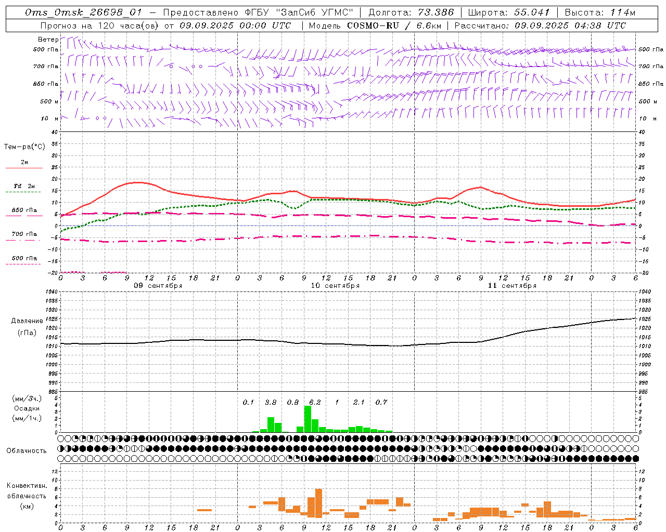This screenshot has width=666, height=532.
Task: Click the 6.2 precipitation total
Action: (x=315, y=403)
